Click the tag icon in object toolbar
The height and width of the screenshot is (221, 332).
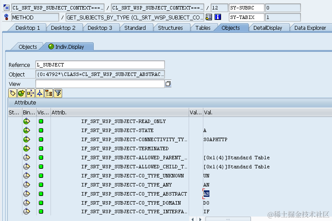13,93
